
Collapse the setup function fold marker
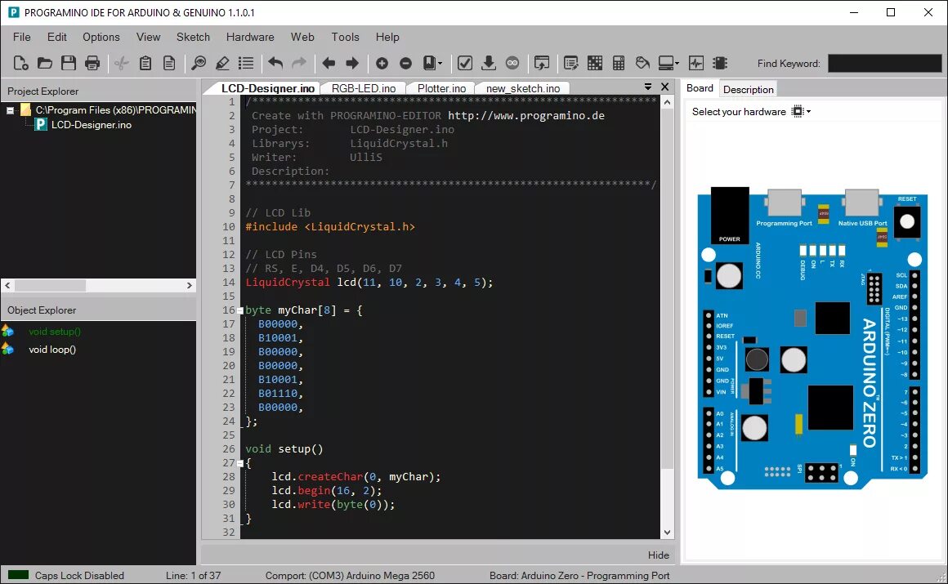(240, 464)
